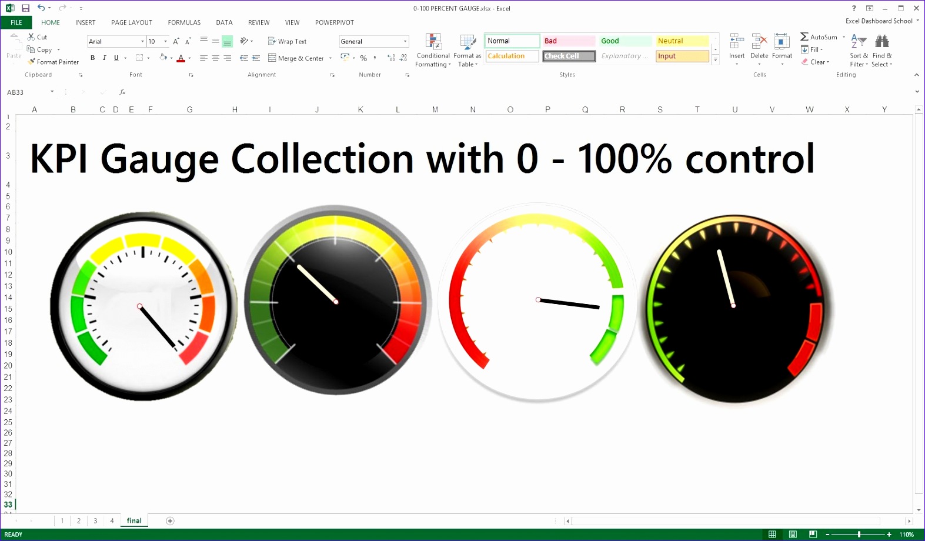925x541 pixels.
Task: Click the zoom slider in status bar
Action: pyautogui.click(x=859, y=534)
